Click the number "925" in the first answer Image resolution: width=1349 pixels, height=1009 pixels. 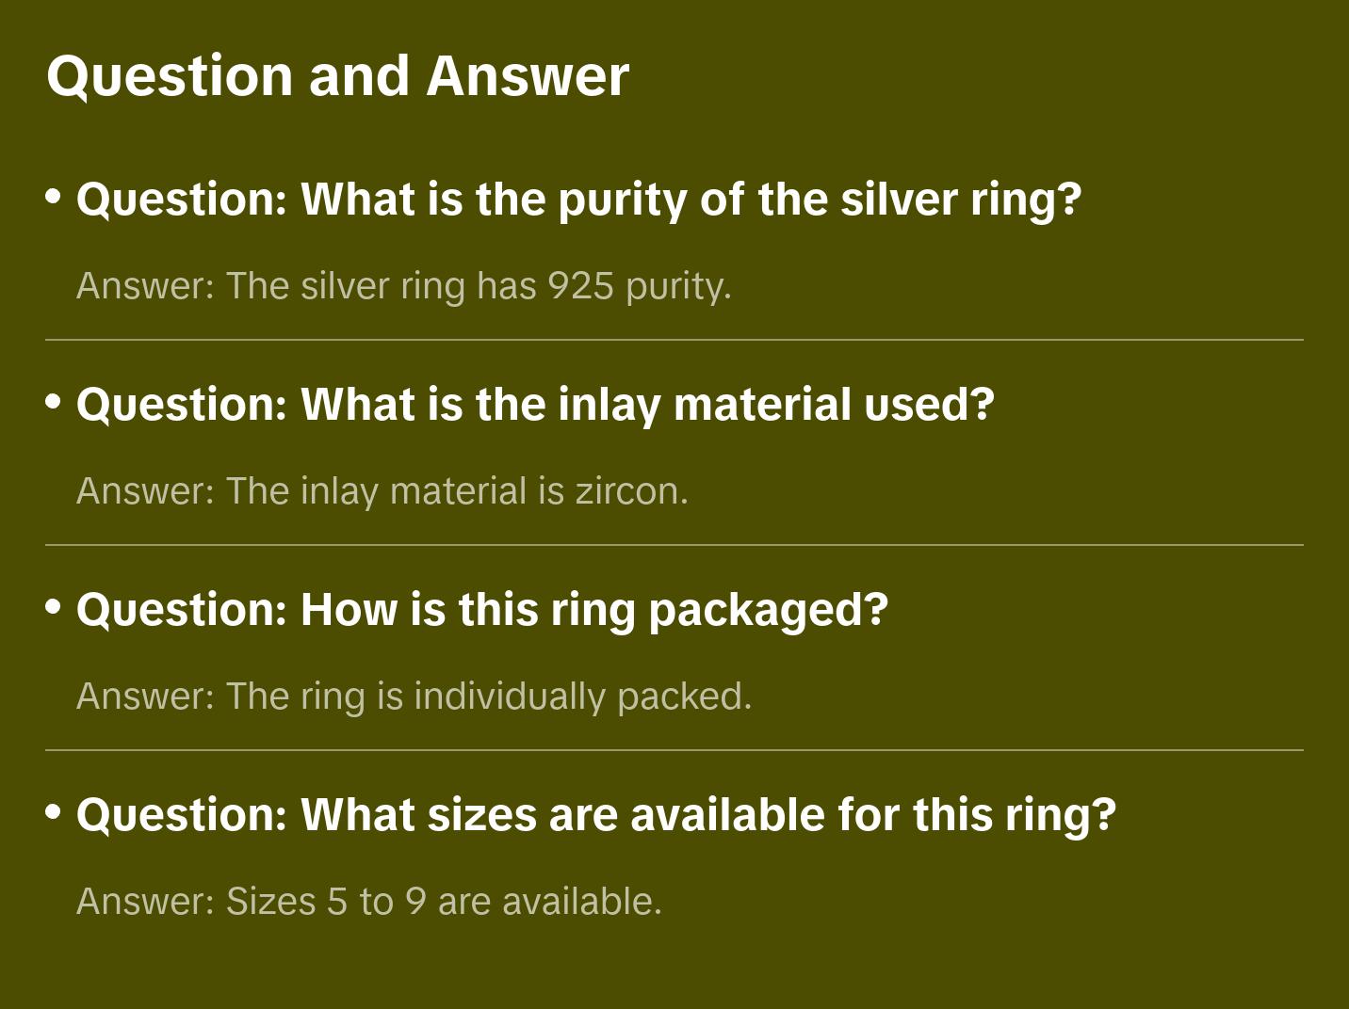pyautogui.click(x=581, y=286)
